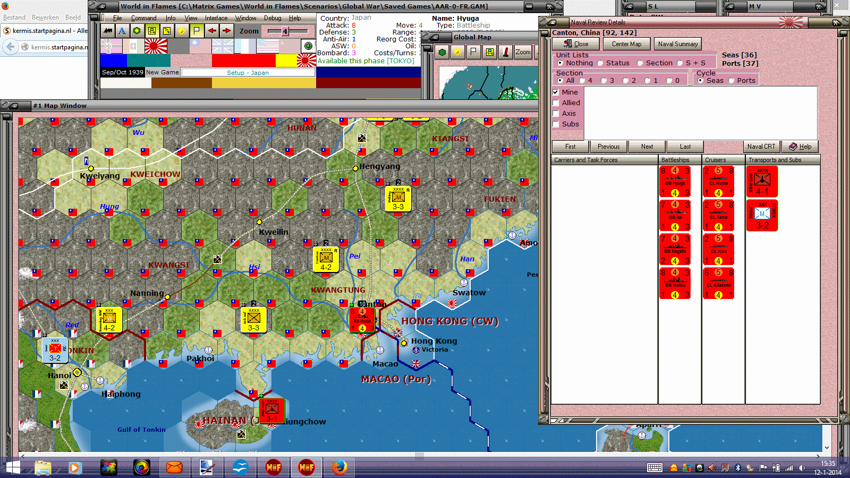850x478 pixels.
Task: Select the Section radio button in Unit Lists
Action: (x=640, y=63)
